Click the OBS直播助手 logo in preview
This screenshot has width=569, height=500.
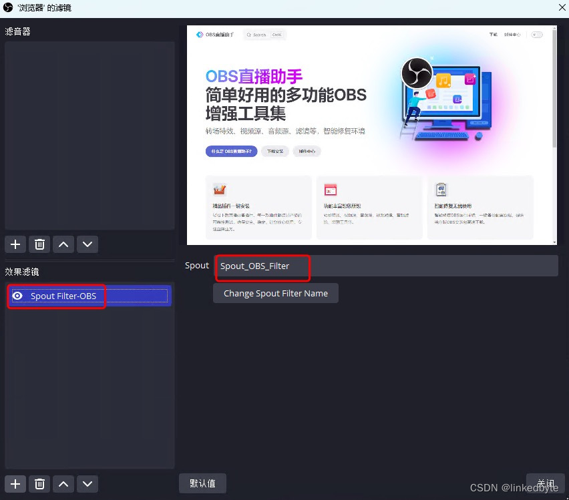(215, 35)
